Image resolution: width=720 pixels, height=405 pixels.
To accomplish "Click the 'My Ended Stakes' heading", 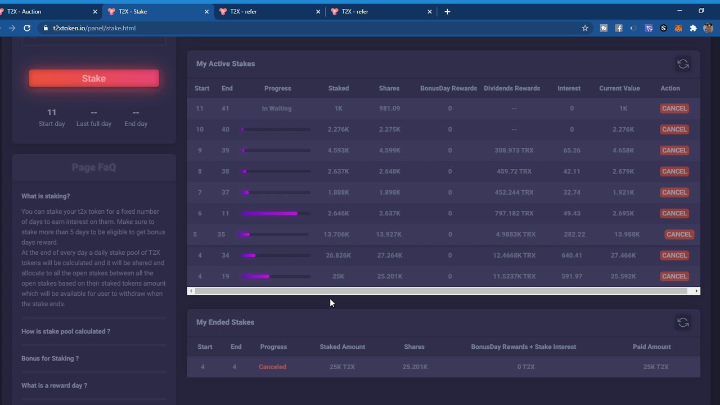I will tap(225, 322).
